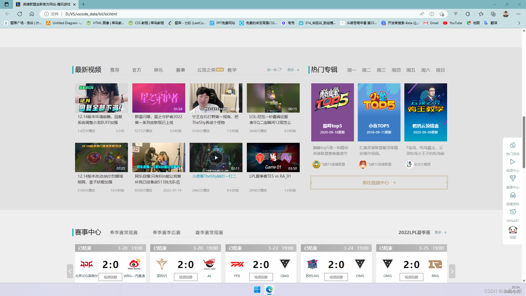Viewport: 526px width, 296px height.
Task: Select 夏季赛常规赛 tab
Action: (209, 233)
